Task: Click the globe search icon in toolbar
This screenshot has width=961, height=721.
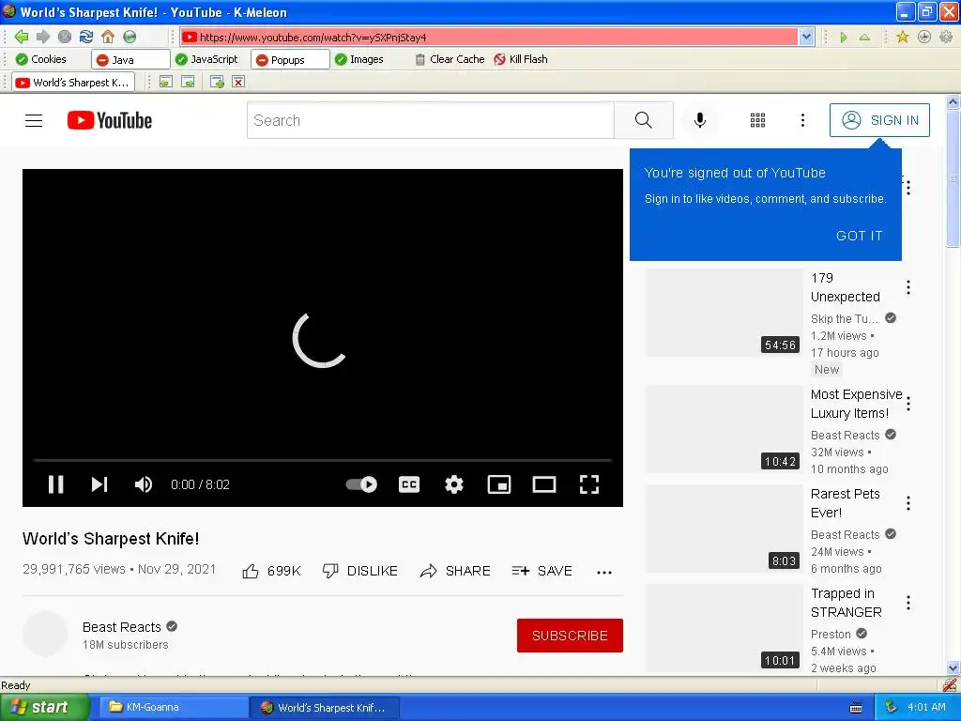Action: pos(130,37)
